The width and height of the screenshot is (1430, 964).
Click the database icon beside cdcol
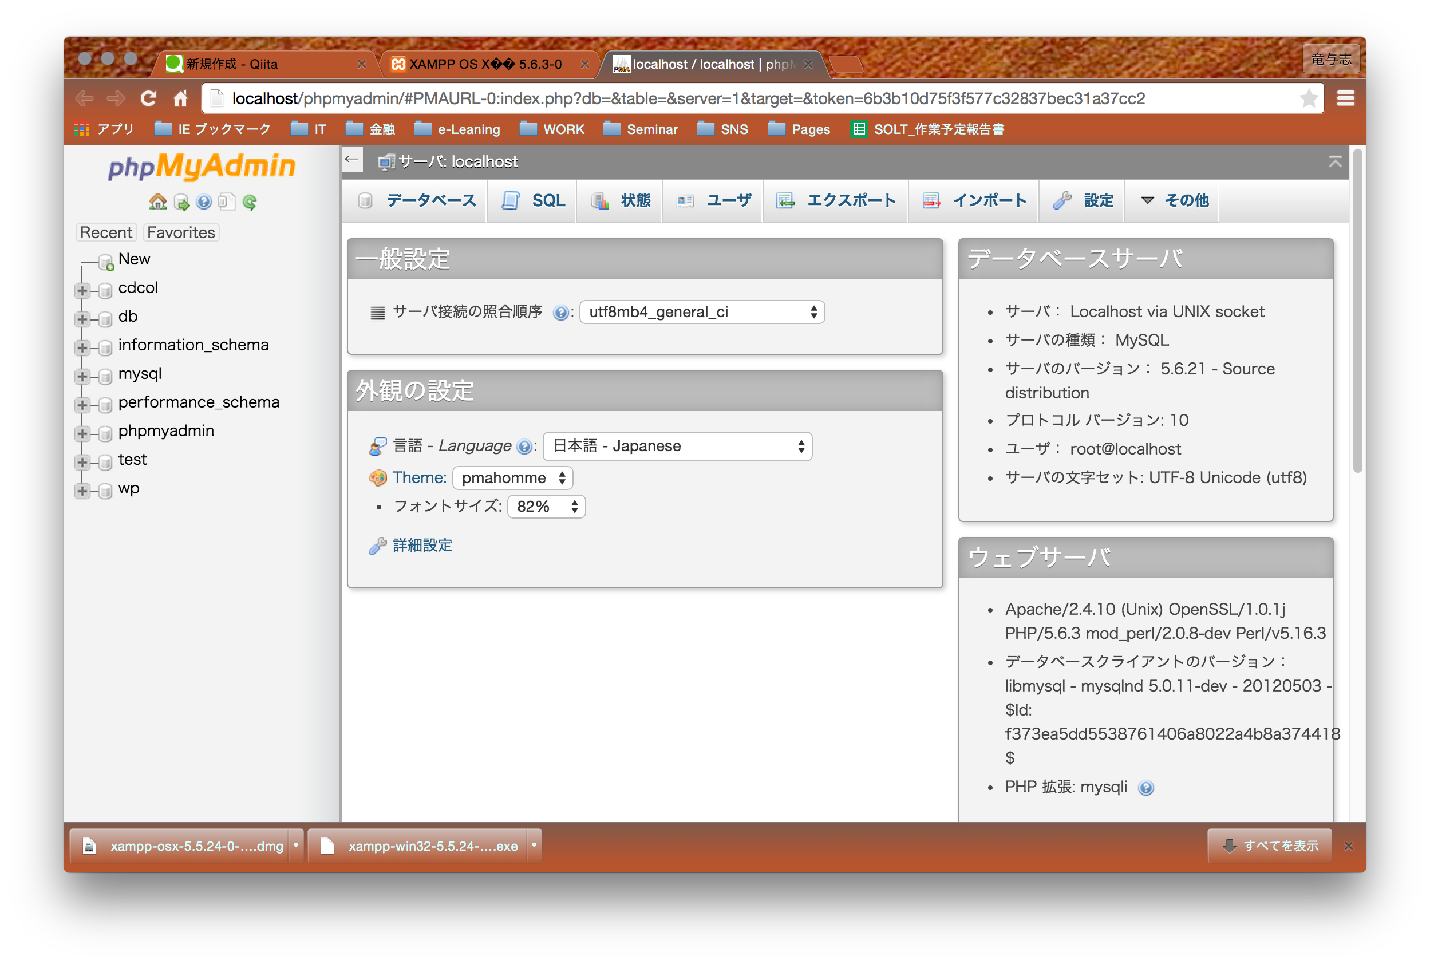[105, 290]
